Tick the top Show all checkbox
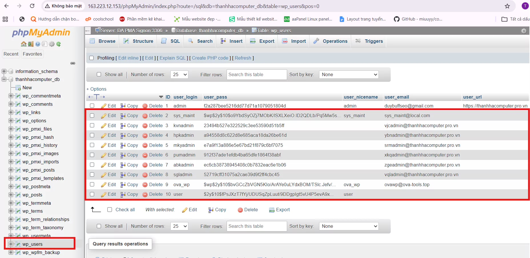 click(99, 74)
